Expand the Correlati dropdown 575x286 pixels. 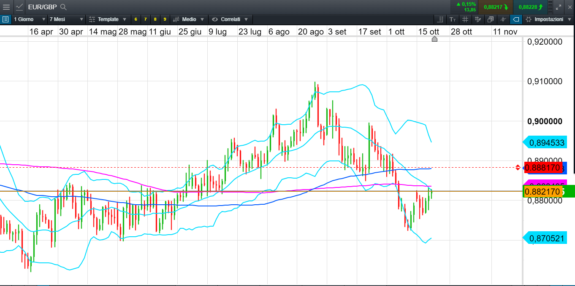pyautogui.click(x=231, y=19)
